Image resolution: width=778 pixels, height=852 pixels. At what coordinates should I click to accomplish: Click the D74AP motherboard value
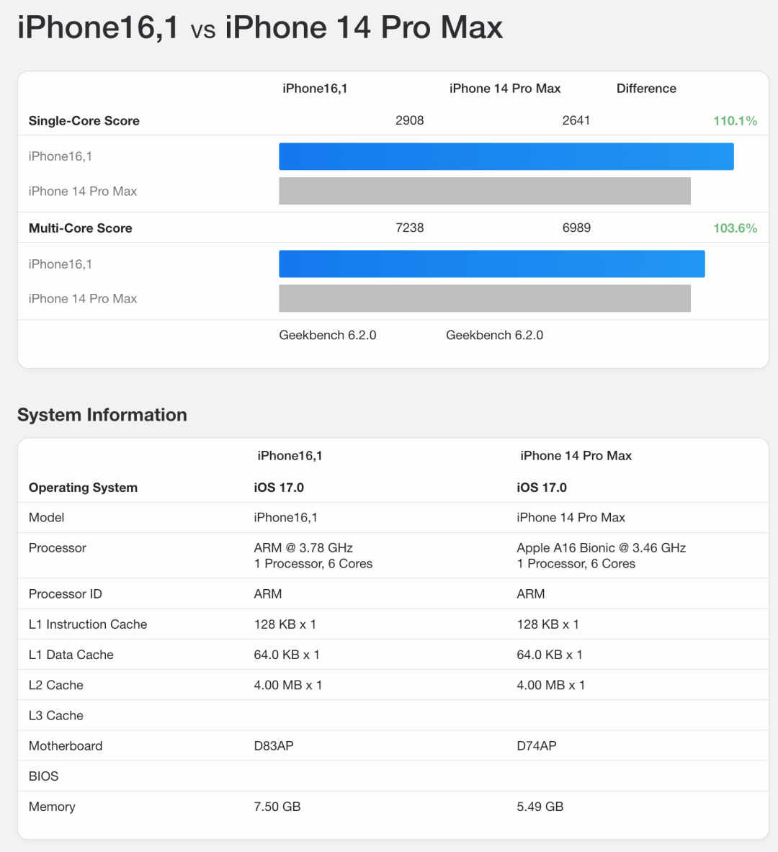[537, 746]
